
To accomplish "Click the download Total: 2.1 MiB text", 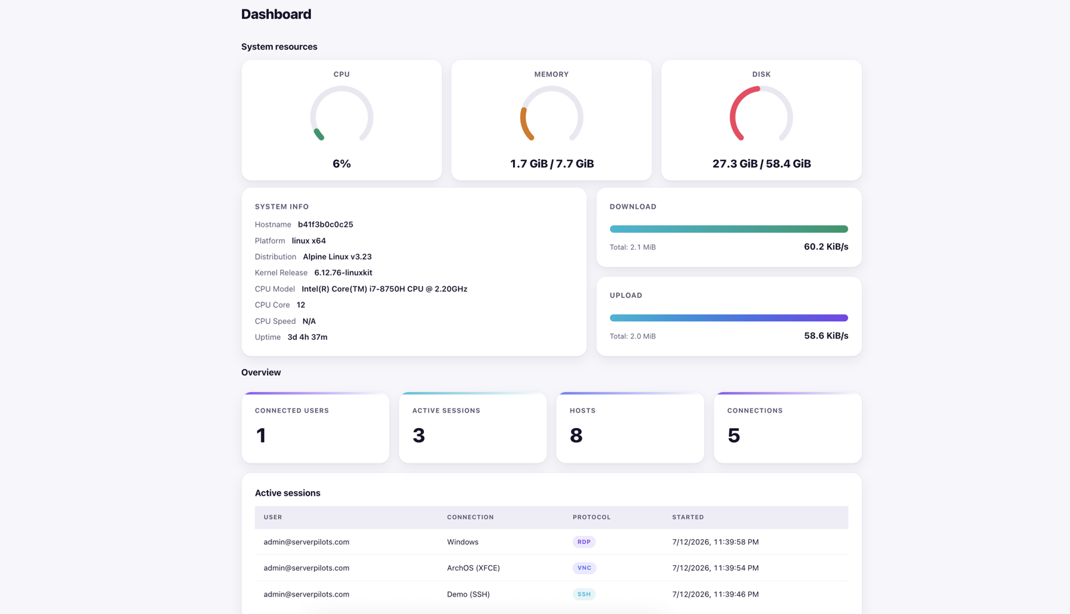I will tap(633, 247).
